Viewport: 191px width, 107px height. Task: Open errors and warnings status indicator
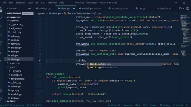pyautogui.click(x=34, y=105)
